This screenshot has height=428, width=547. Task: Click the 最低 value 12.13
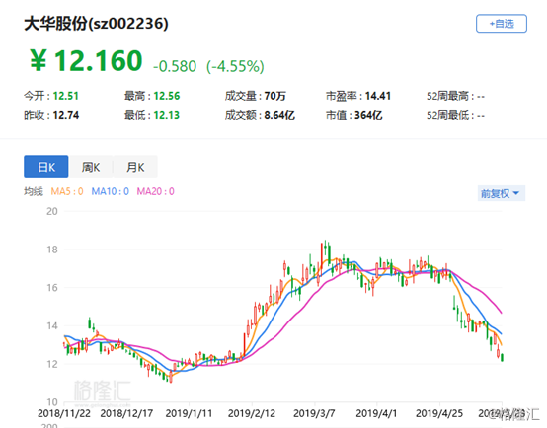(167, 115)
